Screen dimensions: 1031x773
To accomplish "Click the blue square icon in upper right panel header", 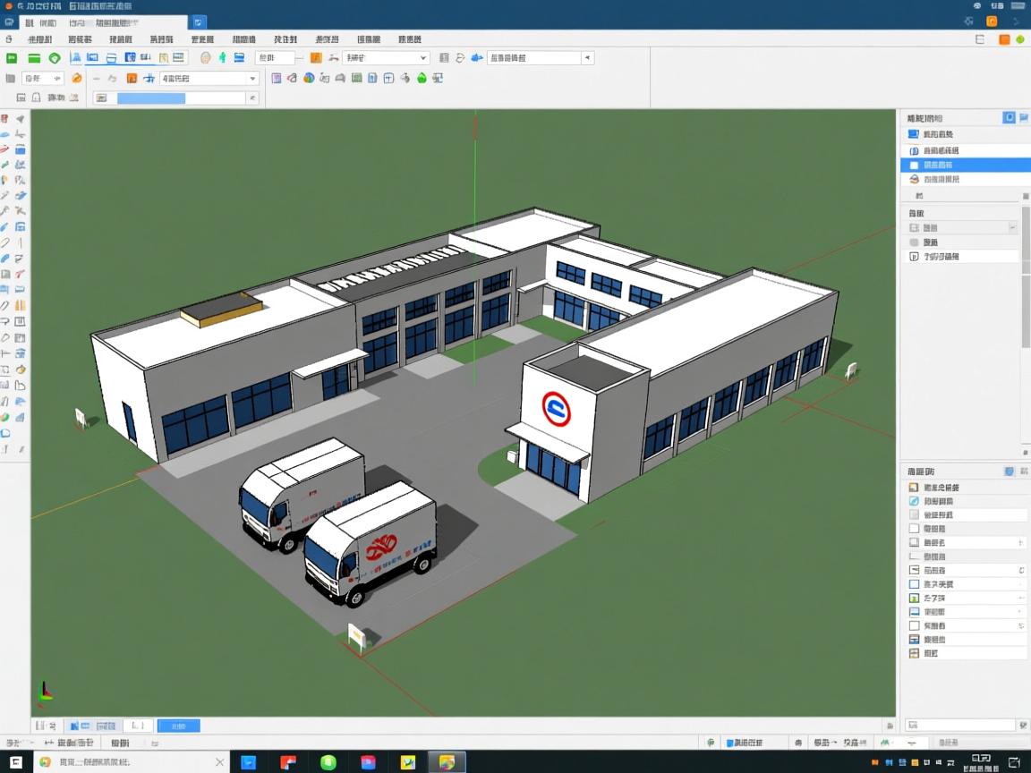I will [x=1009, y=117].
